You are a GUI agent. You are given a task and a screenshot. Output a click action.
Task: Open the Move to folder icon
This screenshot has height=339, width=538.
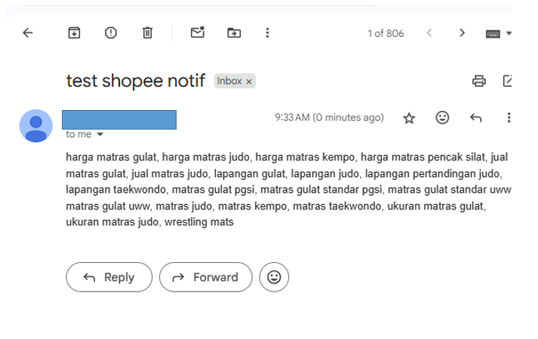point(234,33)
